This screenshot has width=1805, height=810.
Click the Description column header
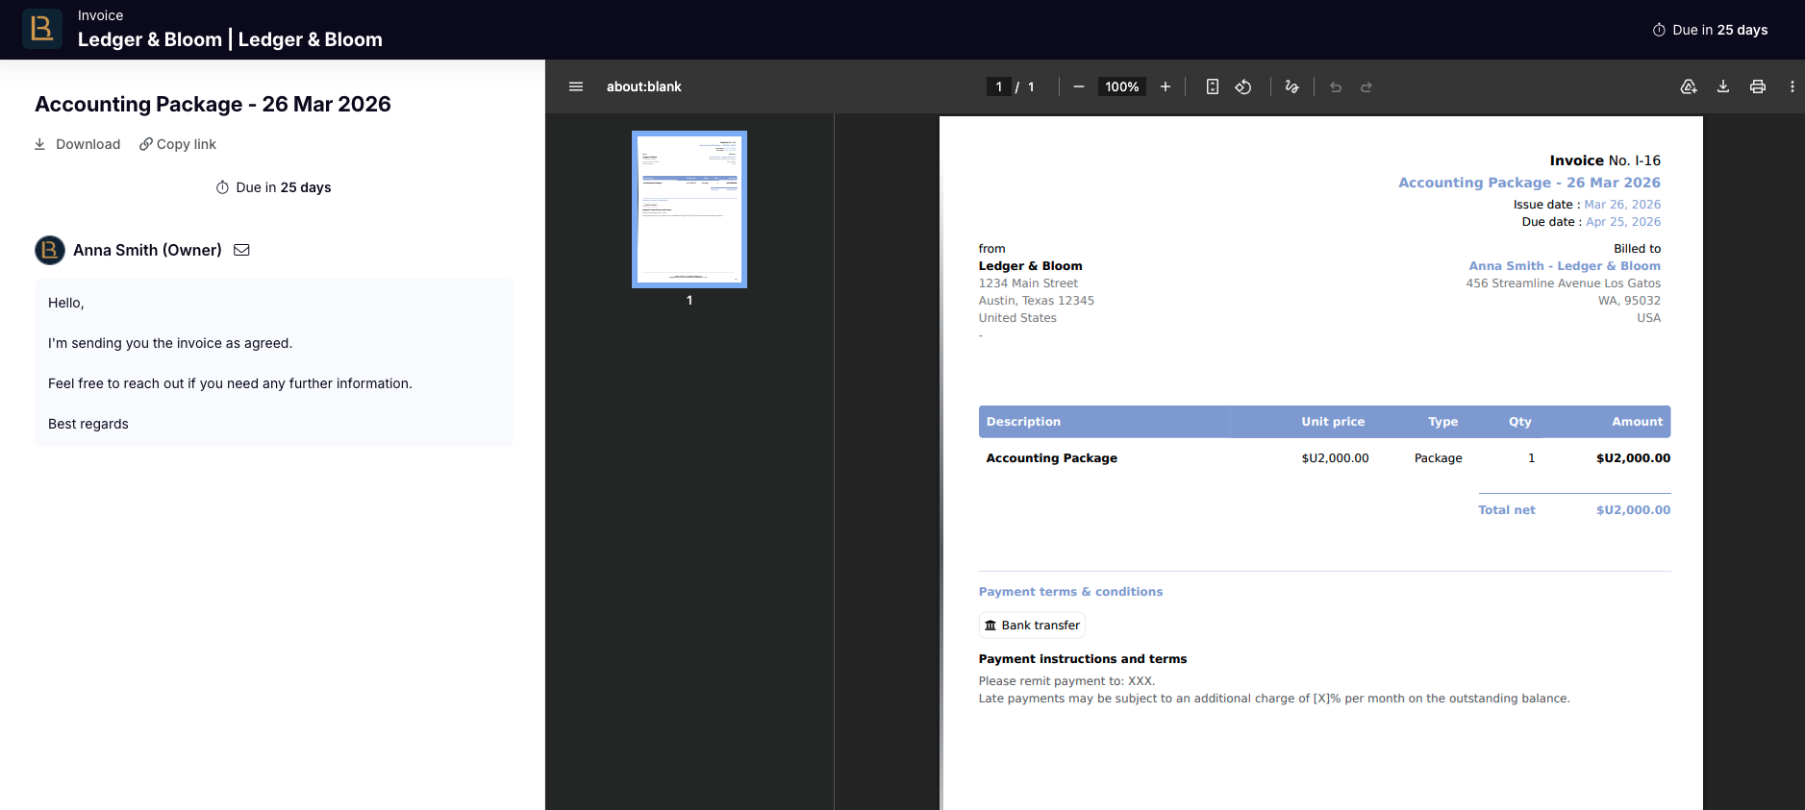pyautogui.click(x=1023, y=422)
